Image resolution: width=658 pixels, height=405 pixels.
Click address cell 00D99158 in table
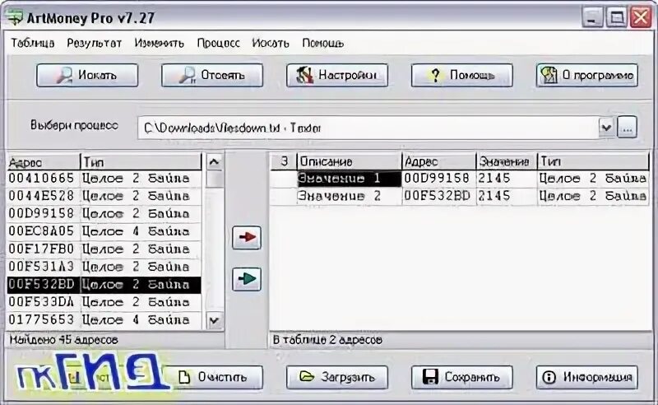pos(438,179)
